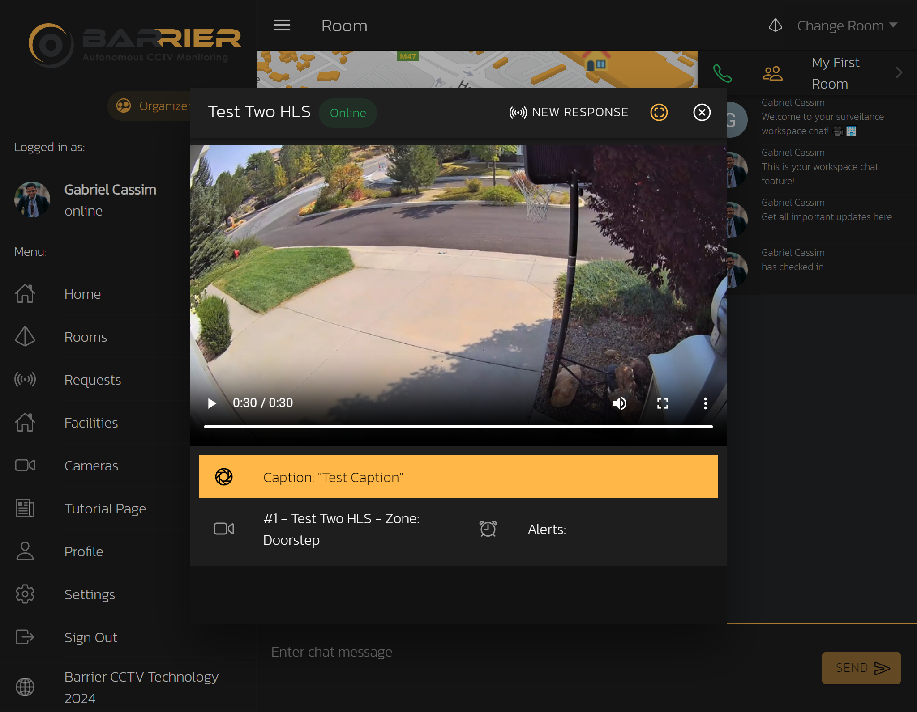Click the globe icon in sidebar
This screenshot has width=917, height=712.
coord(25,687)
